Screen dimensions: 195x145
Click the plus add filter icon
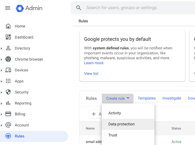pyautogui.click(x=94, y=114)
